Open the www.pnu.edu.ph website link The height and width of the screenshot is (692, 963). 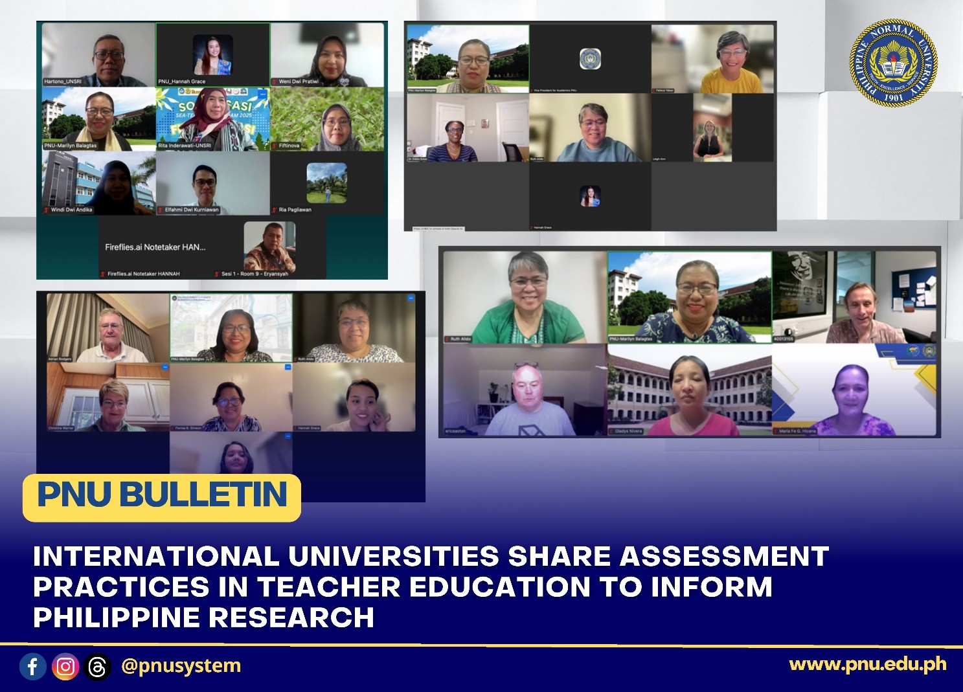(867, 664)
